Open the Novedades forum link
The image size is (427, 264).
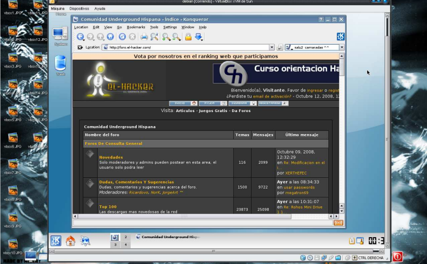pos(111,157)
